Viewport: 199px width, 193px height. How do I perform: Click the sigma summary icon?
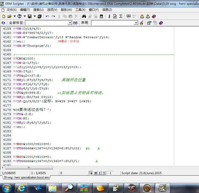pyautogui.click(x=121, y=16)
